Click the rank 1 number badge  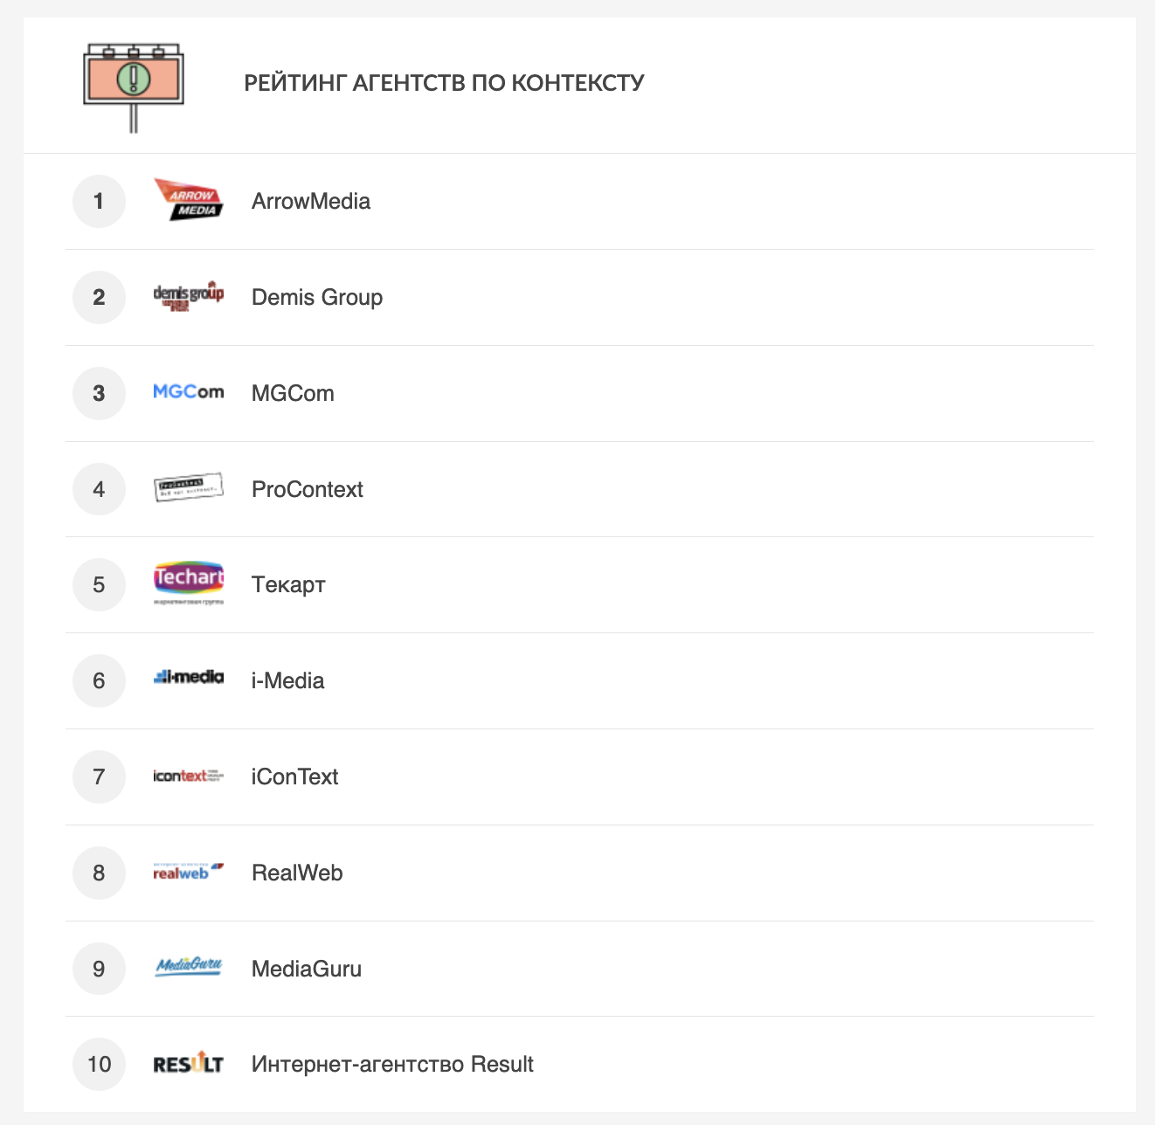click(x=99, y=202)
